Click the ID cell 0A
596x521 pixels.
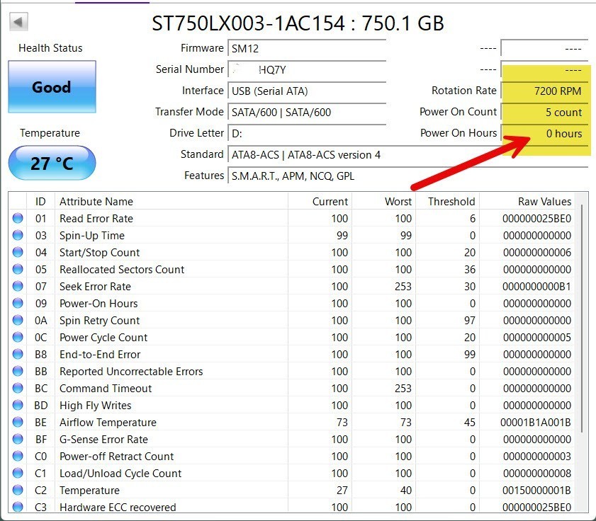point(40,321)
